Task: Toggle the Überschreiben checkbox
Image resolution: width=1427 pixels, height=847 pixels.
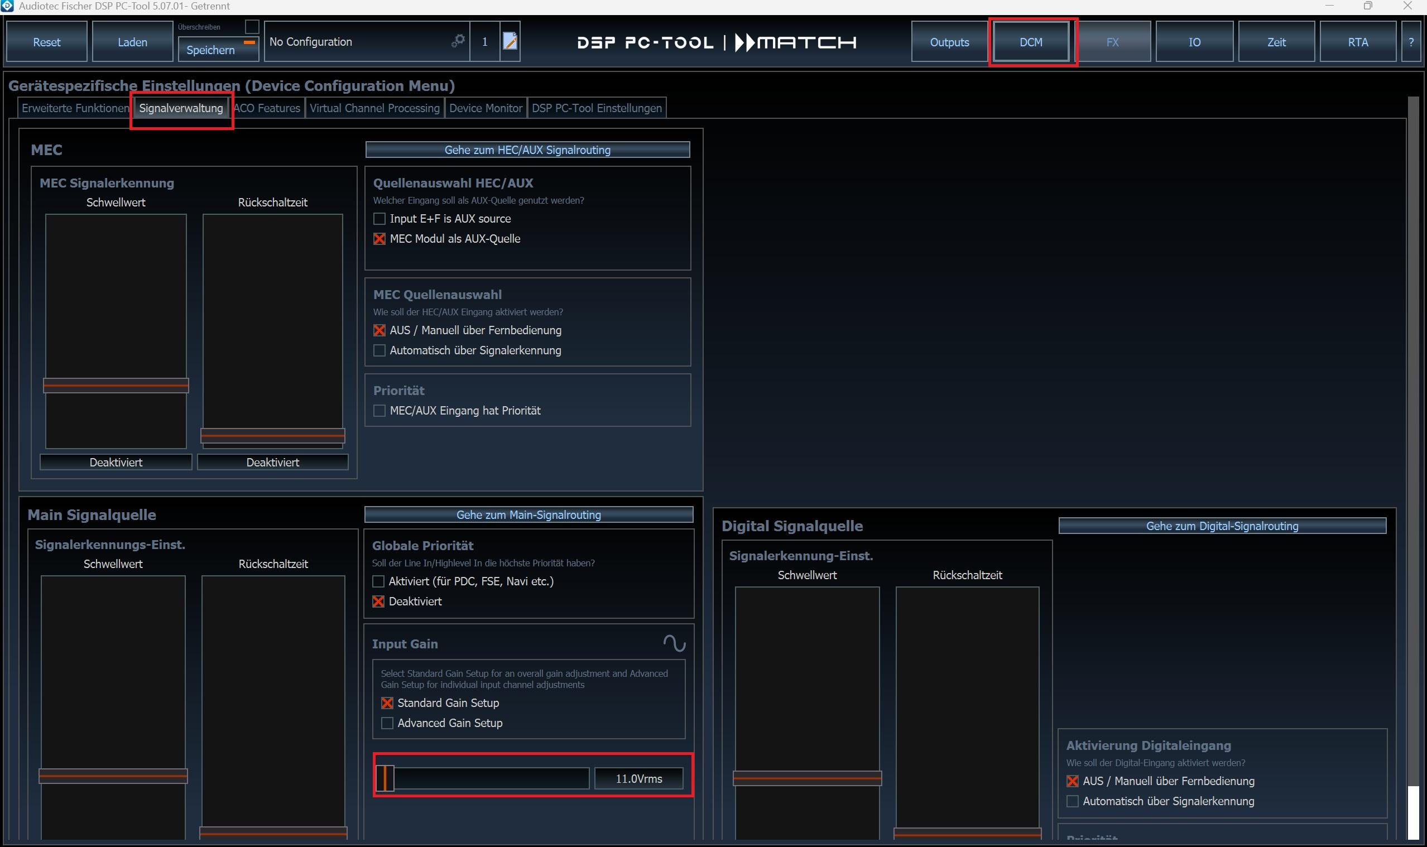Action: click(x=252, y=27)
